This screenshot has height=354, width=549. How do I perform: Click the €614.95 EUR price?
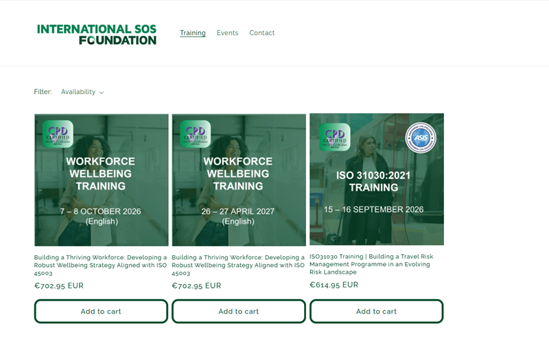[x=334, y=285]
